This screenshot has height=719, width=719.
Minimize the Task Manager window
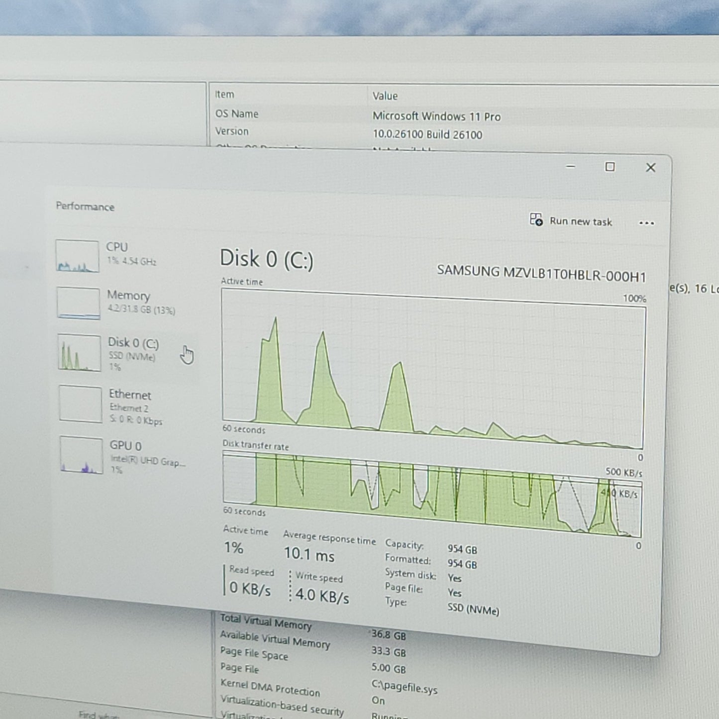571,167
